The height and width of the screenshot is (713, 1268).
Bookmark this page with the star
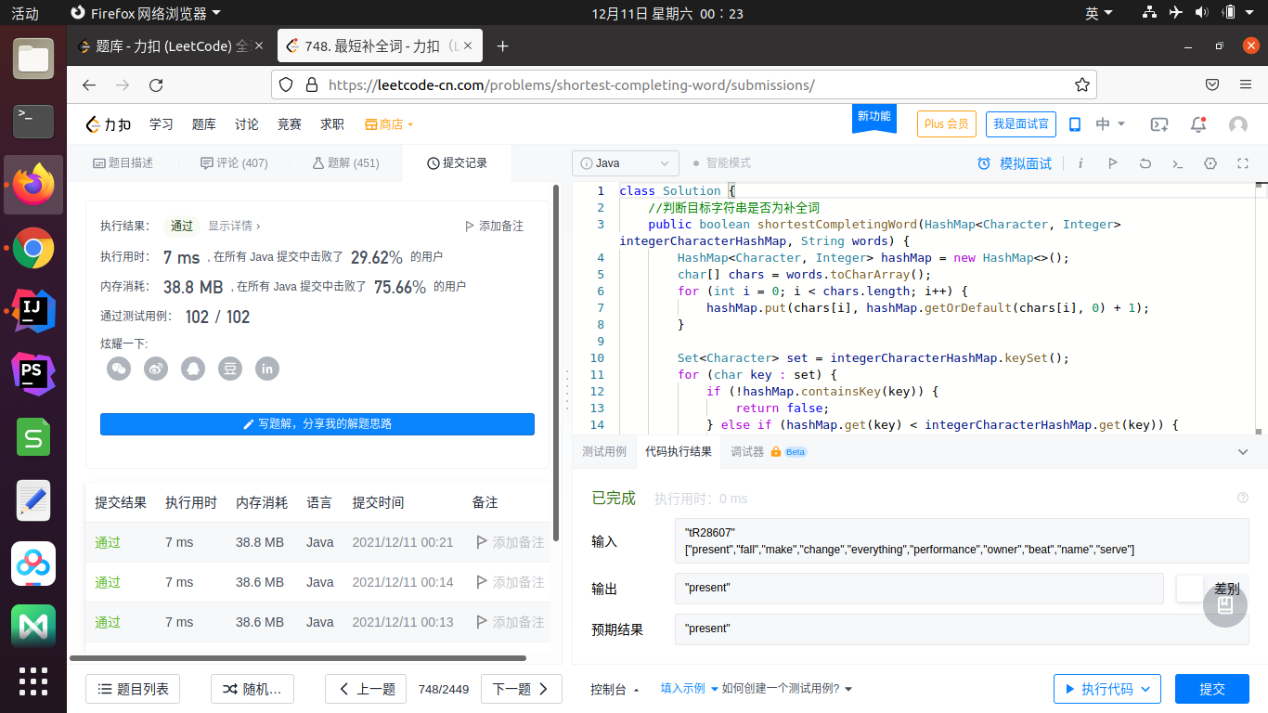(1081, 84)
